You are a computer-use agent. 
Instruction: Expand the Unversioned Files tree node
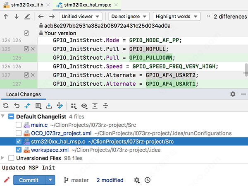tap(4, 158)
